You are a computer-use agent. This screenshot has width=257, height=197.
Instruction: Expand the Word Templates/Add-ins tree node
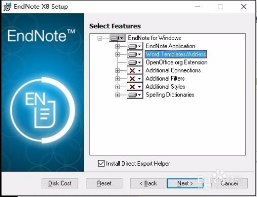click(117, 54)
